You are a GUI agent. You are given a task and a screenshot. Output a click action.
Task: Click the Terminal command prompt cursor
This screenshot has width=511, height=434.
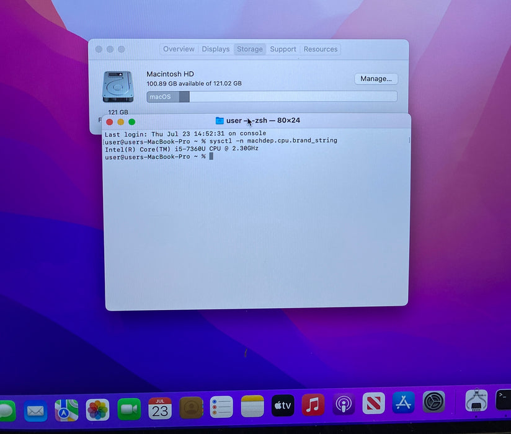click(x=211, y=156)
